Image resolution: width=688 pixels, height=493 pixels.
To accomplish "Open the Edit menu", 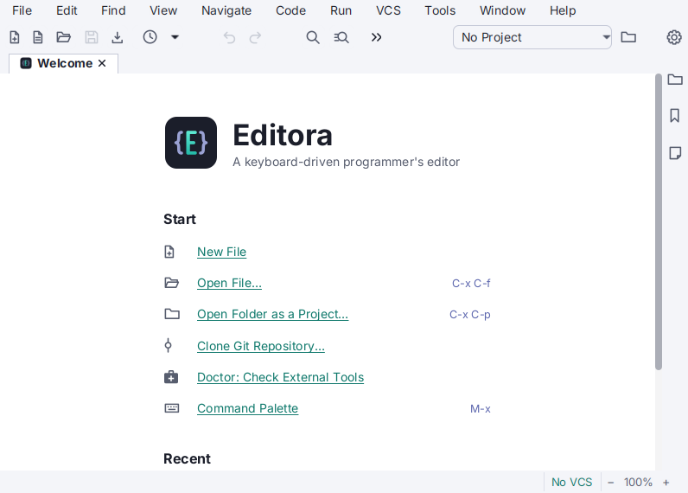I will coord(67,10).
